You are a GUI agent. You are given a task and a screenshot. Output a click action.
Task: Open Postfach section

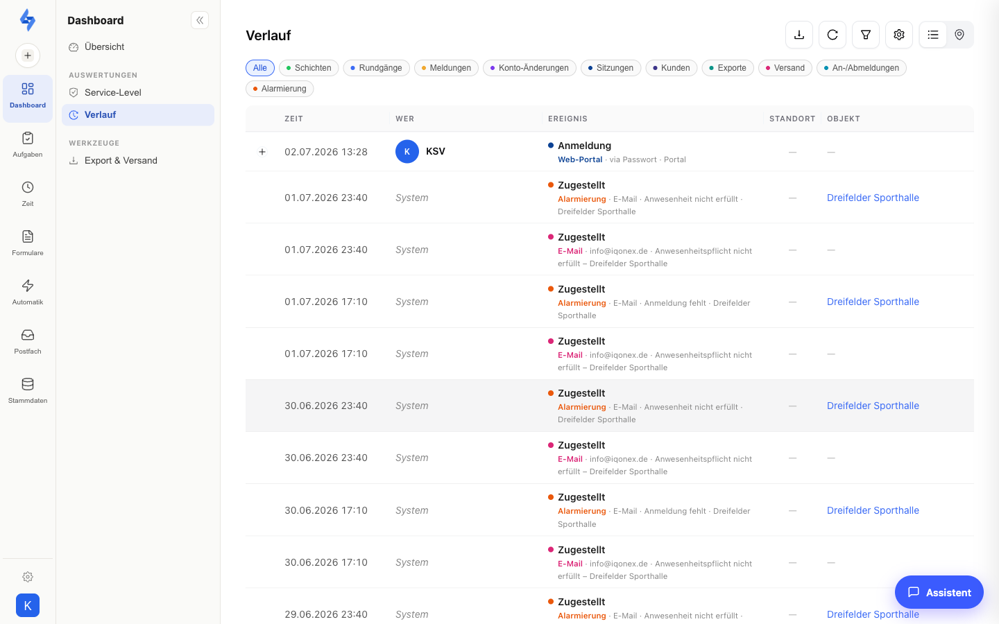point(28,342)
